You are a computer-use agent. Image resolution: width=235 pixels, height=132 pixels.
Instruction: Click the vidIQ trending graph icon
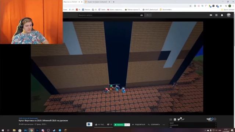(x=183, y=119)
